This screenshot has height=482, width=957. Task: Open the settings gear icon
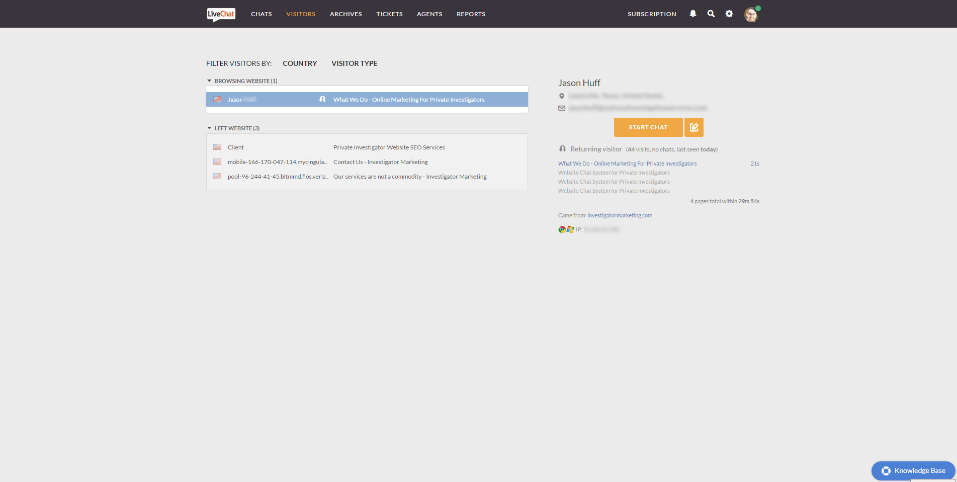[x=729, y=14]
